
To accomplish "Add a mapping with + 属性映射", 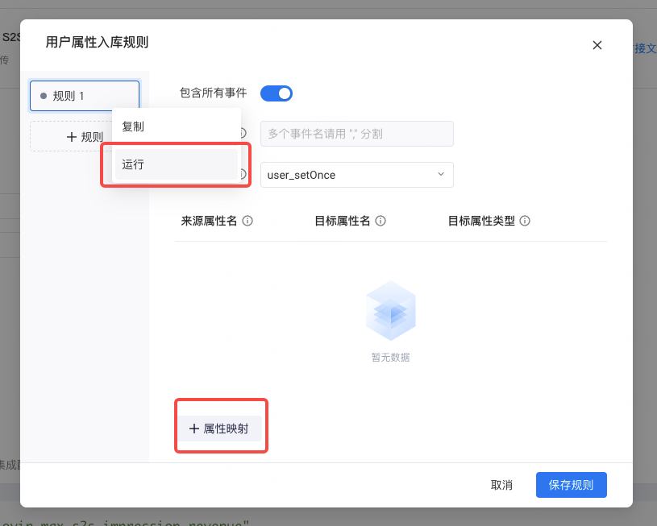I will (x=220, y=429).
